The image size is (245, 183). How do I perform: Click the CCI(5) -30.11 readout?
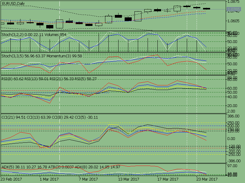86,117
